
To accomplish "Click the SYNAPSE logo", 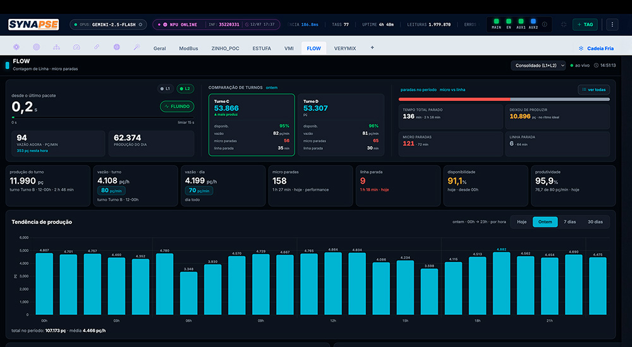I will coord(33,25).
